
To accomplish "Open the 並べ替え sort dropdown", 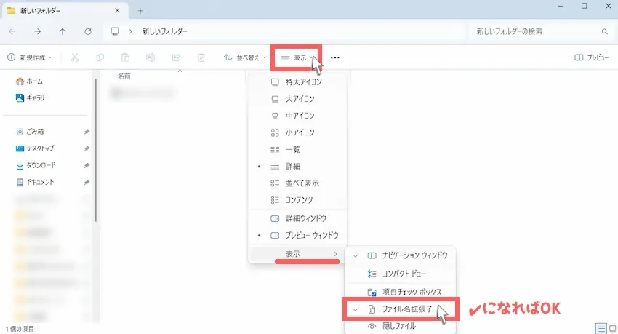I will click(245, 57).
